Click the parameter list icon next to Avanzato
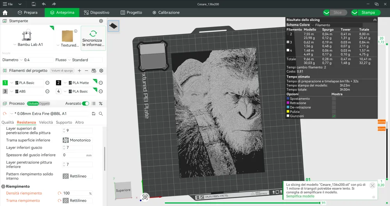The image size is (390, 206). click(94, 104)
